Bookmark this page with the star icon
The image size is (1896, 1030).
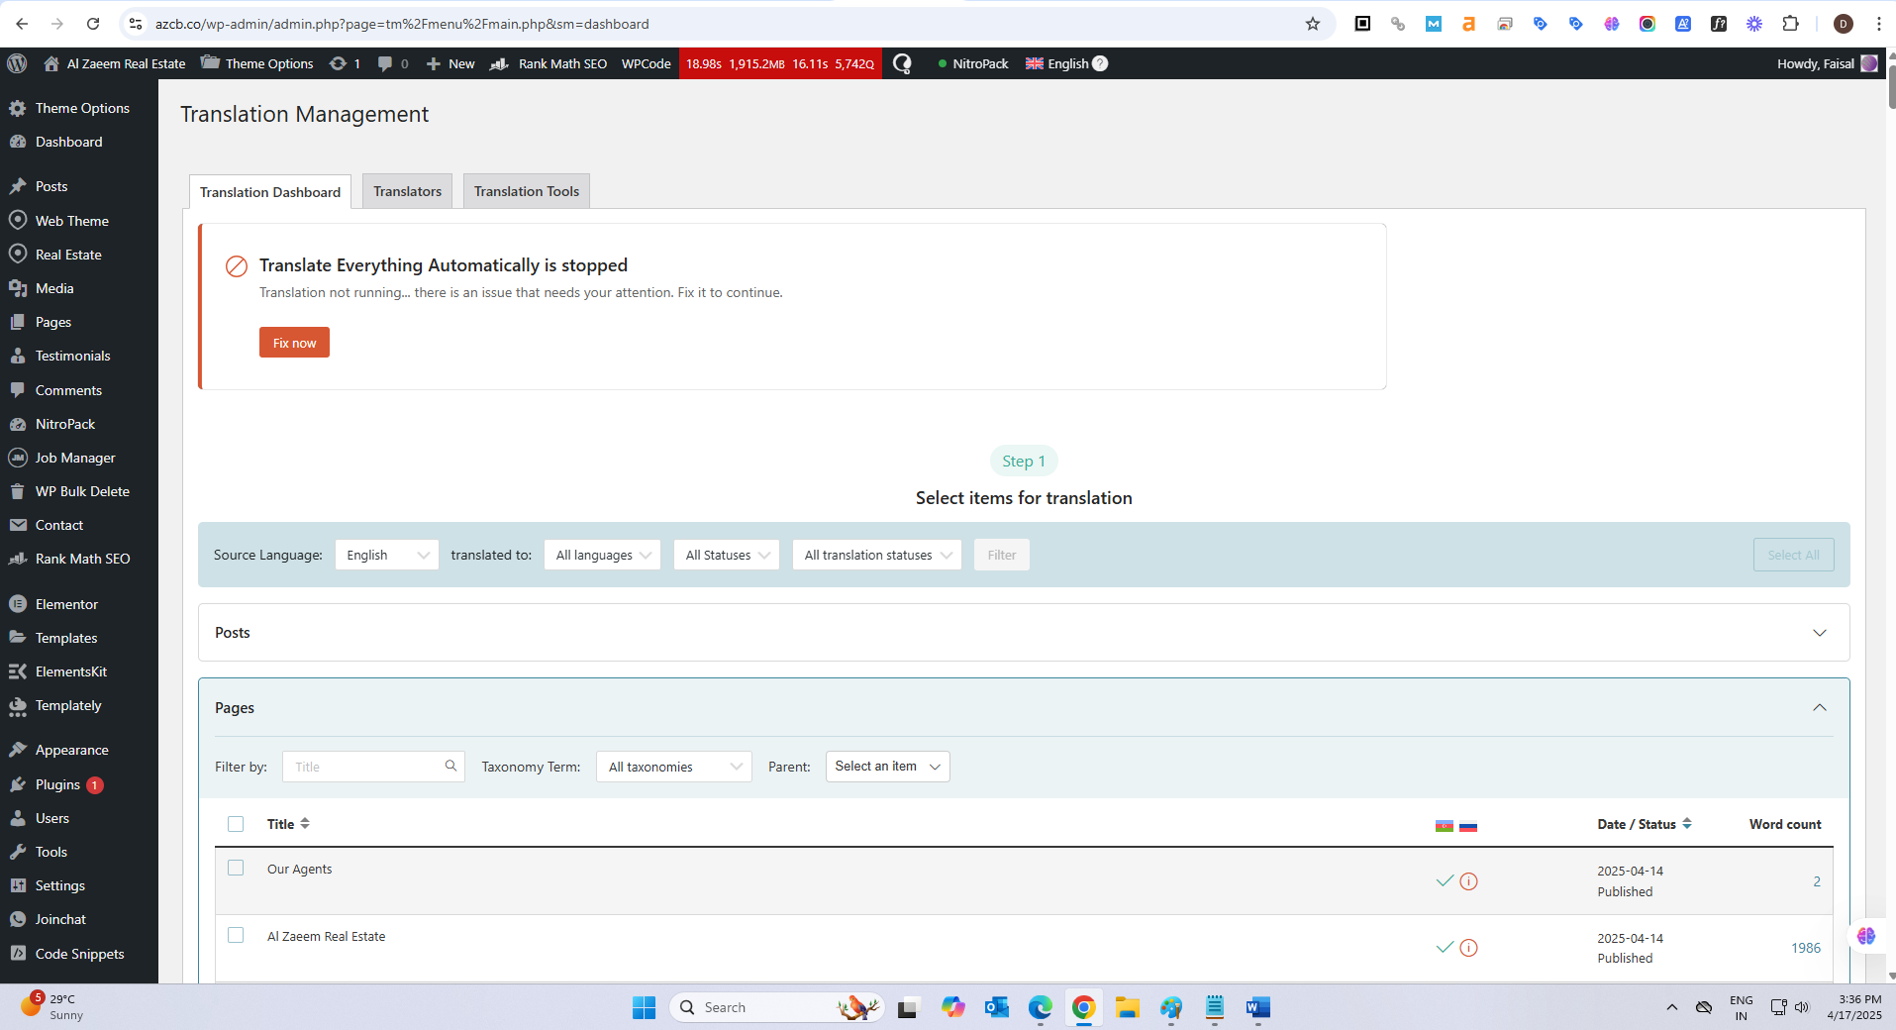pos(1313,24)
